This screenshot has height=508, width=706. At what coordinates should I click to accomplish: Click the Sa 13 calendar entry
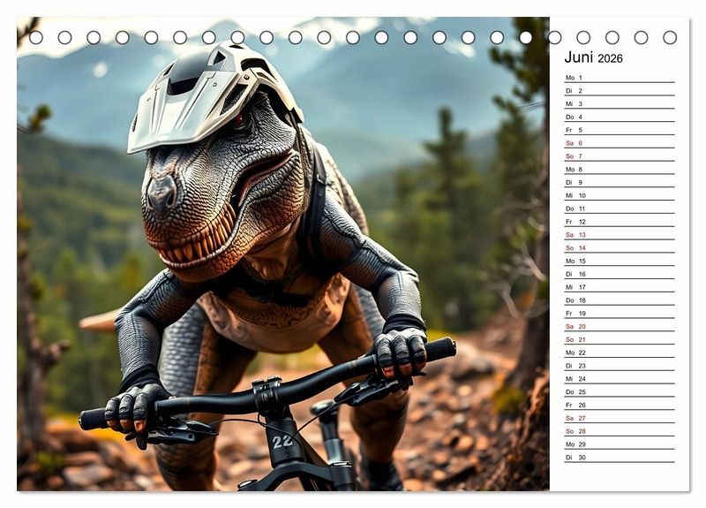point(619,235)
